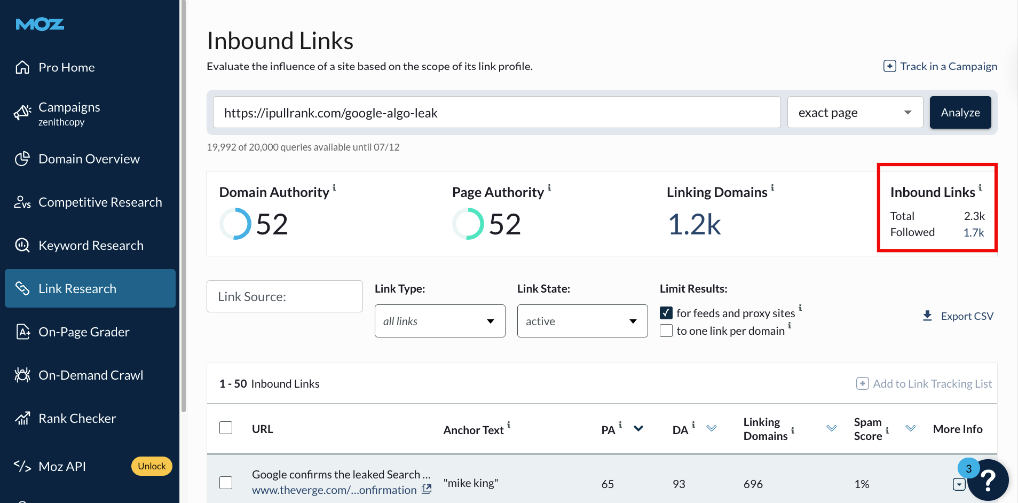Viewport: 1018px width, 503px height.
Task: Click the Export CSV download icon
Action: click(928, 316)
